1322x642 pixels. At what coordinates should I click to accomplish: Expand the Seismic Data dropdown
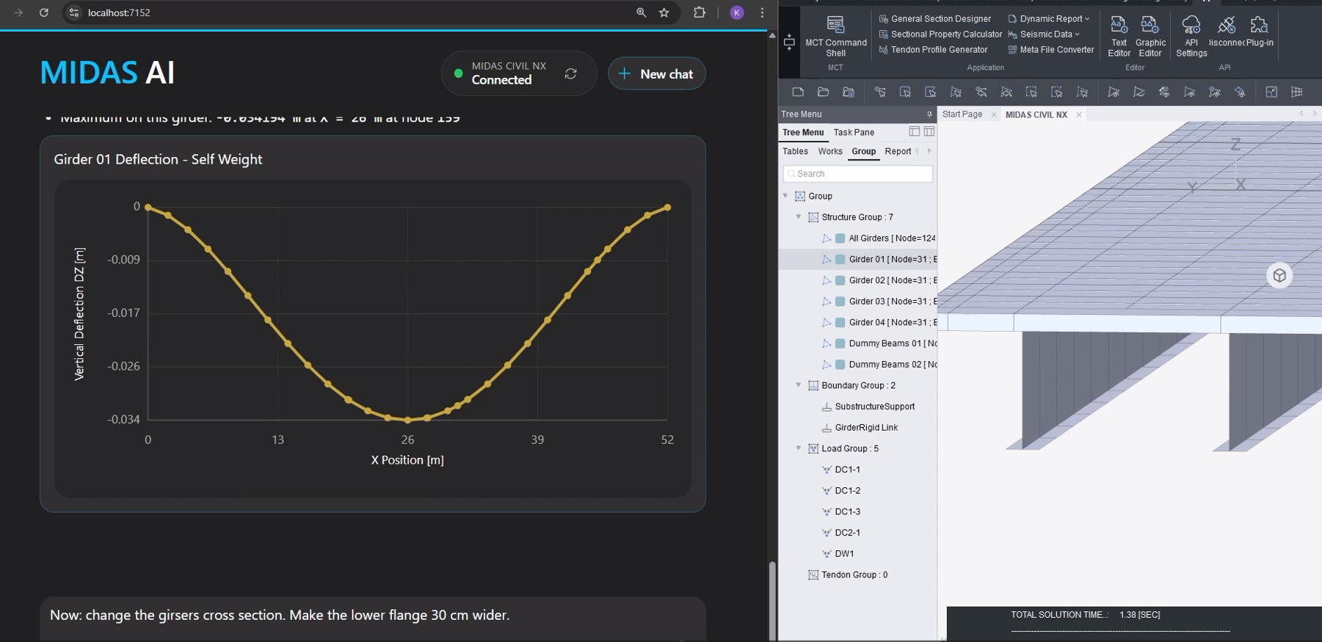coord(1045,34)
